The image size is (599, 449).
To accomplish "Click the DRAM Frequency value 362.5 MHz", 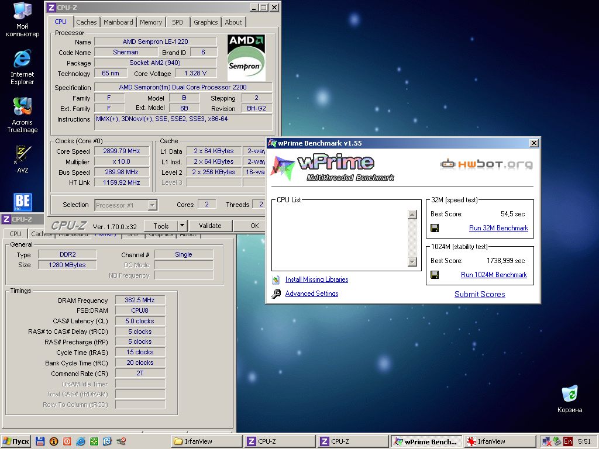I will pyautogui.click(x=140, y=300).
